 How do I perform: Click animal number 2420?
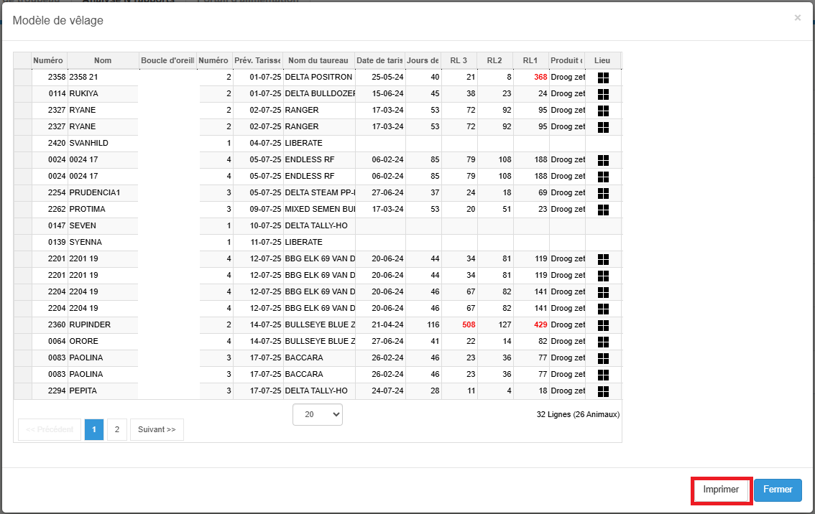(x=57, y=143)
